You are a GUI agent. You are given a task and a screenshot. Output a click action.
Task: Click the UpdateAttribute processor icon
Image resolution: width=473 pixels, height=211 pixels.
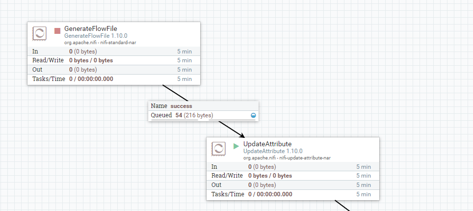coord(219,149)
